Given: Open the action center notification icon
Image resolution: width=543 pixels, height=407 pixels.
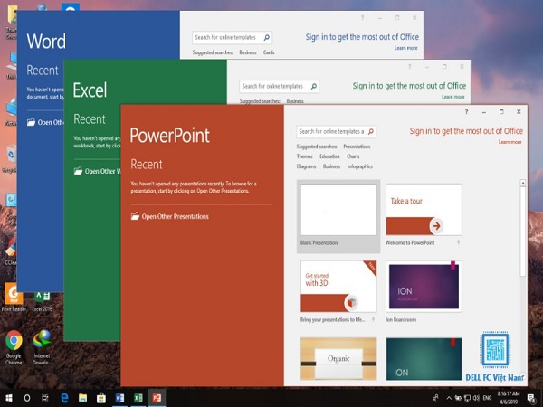Looking at the screenshot, I should click(530, 399).
